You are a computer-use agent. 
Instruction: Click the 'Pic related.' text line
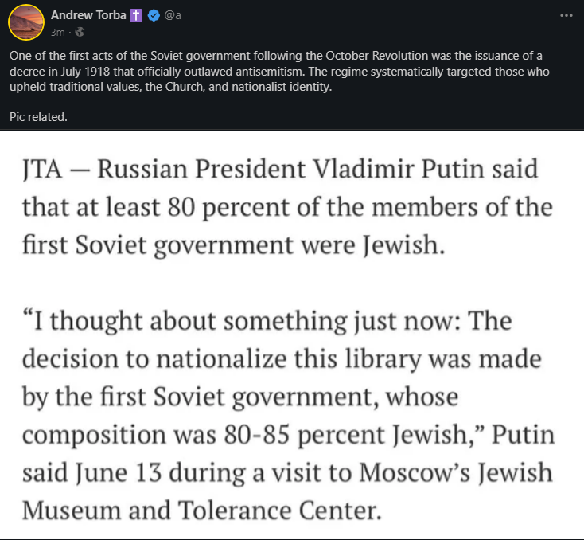(x=38, y=117)
